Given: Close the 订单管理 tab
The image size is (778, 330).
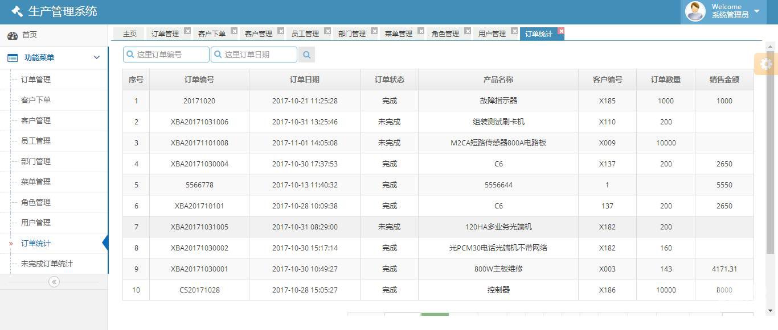Looking at the screenshot, I should 187,31.
